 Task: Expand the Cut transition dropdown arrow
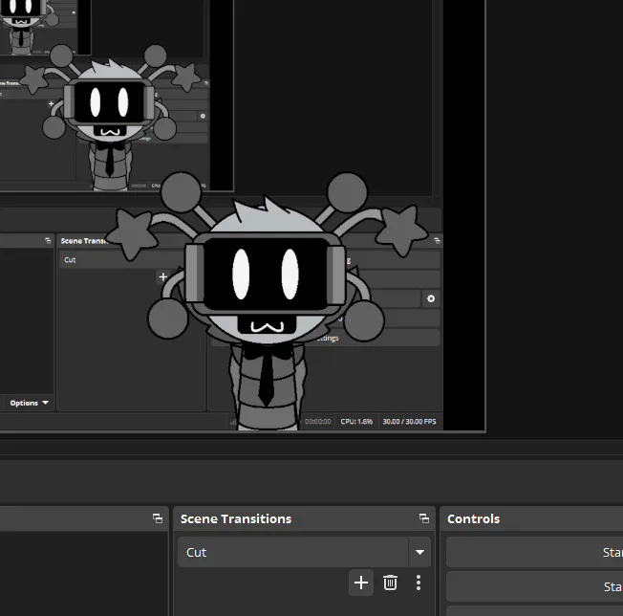[419, 552]
